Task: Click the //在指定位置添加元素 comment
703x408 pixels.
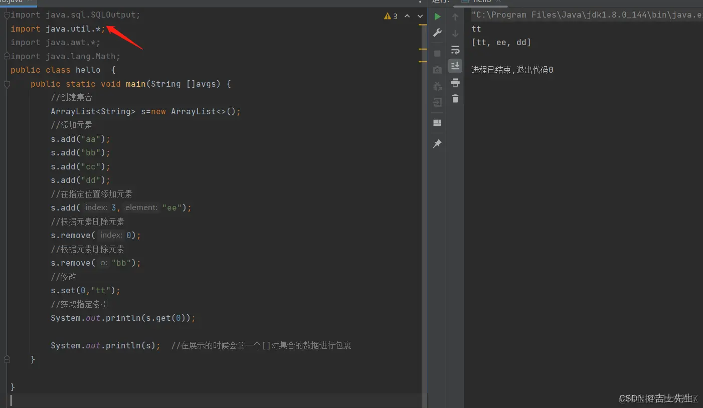Action: click(92, 194)
